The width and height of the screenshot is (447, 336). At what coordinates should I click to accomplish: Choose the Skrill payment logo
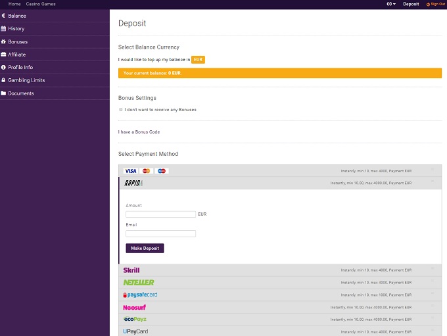(x=131, y=270)
